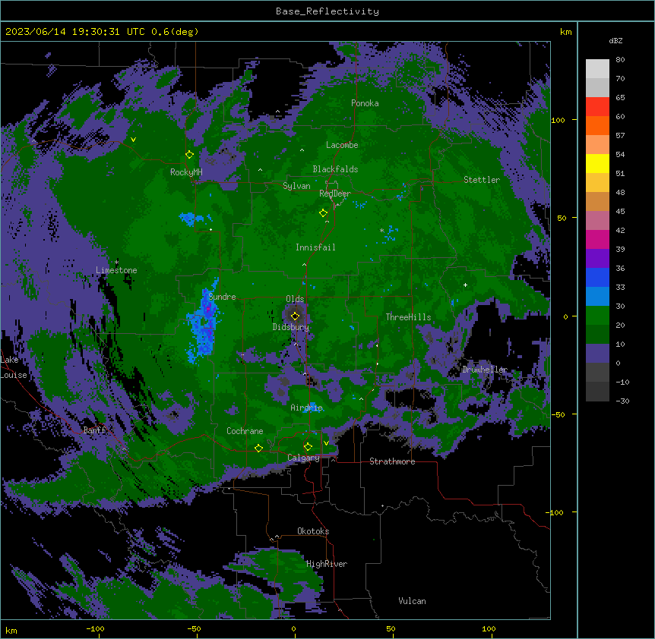Viewport: 655px width, 639px height.
Task: Pick the purple violet swatch in dBZ legend
Action: 597,259
